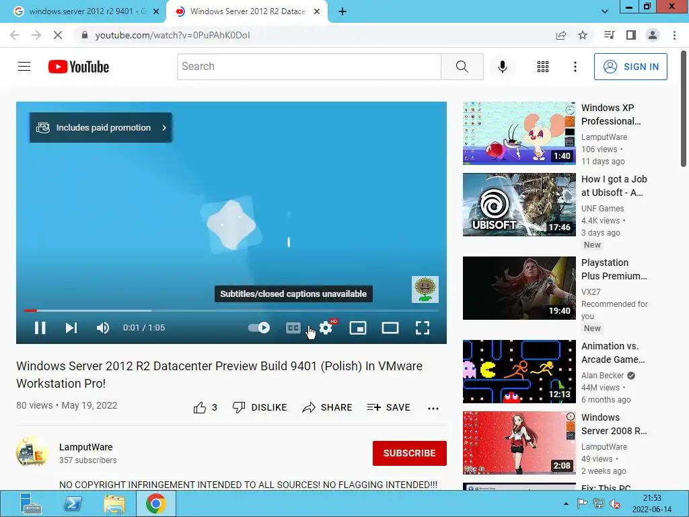Click the sunflower channel watermark in video

425,289
